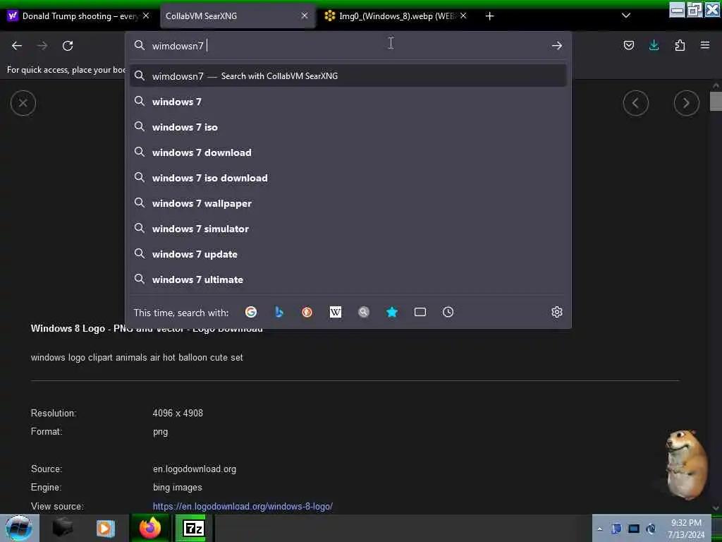Choose the 'windows 7 wallpaper' suggestion
The image size is (722, 542).
click(x=348, y=203)
